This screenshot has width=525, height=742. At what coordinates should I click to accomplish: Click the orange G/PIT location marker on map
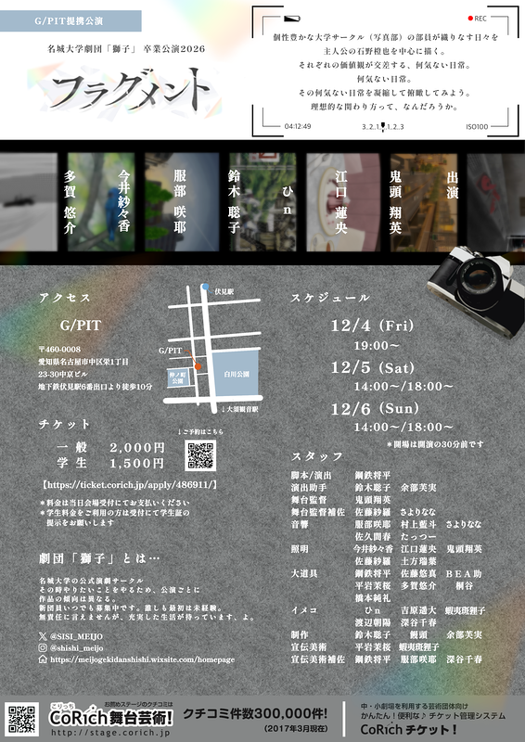click(198, 366)
